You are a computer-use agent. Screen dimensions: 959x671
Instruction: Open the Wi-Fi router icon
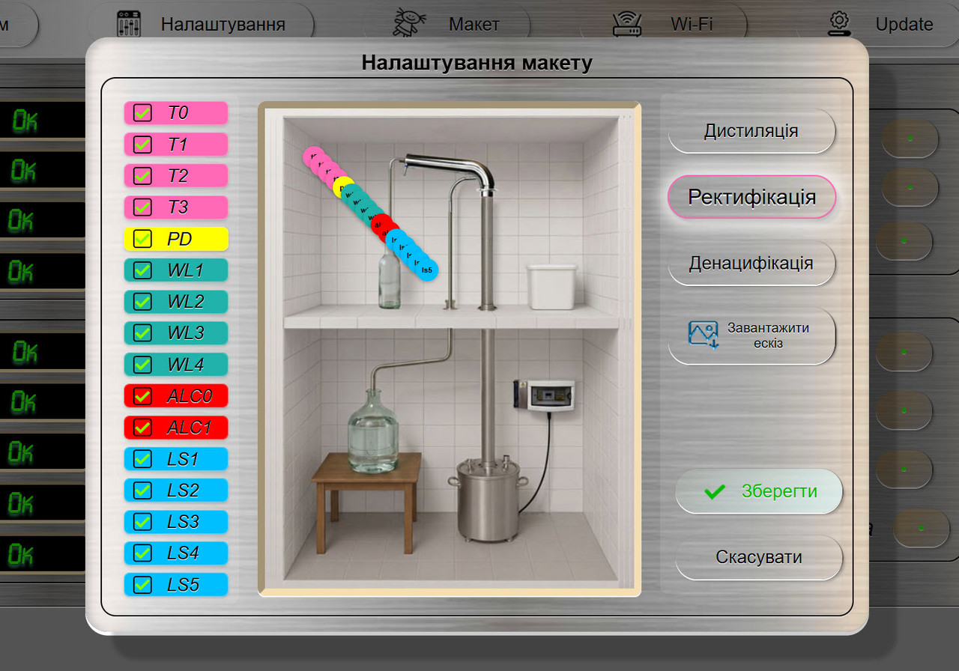[x=627, y=23]
